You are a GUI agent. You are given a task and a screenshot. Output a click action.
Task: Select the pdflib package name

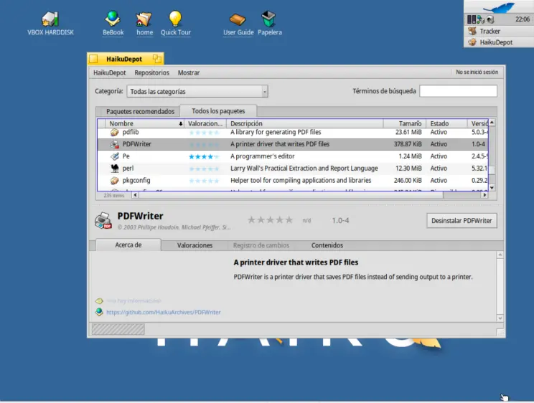[x=131, y=132]
